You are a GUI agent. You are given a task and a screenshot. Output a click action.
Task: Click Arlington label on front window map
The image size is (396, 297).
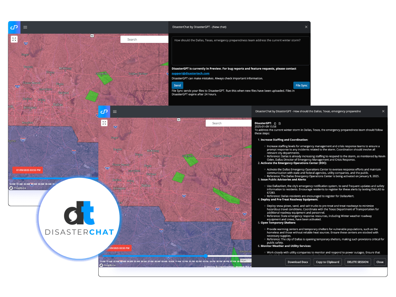(119, 188)
